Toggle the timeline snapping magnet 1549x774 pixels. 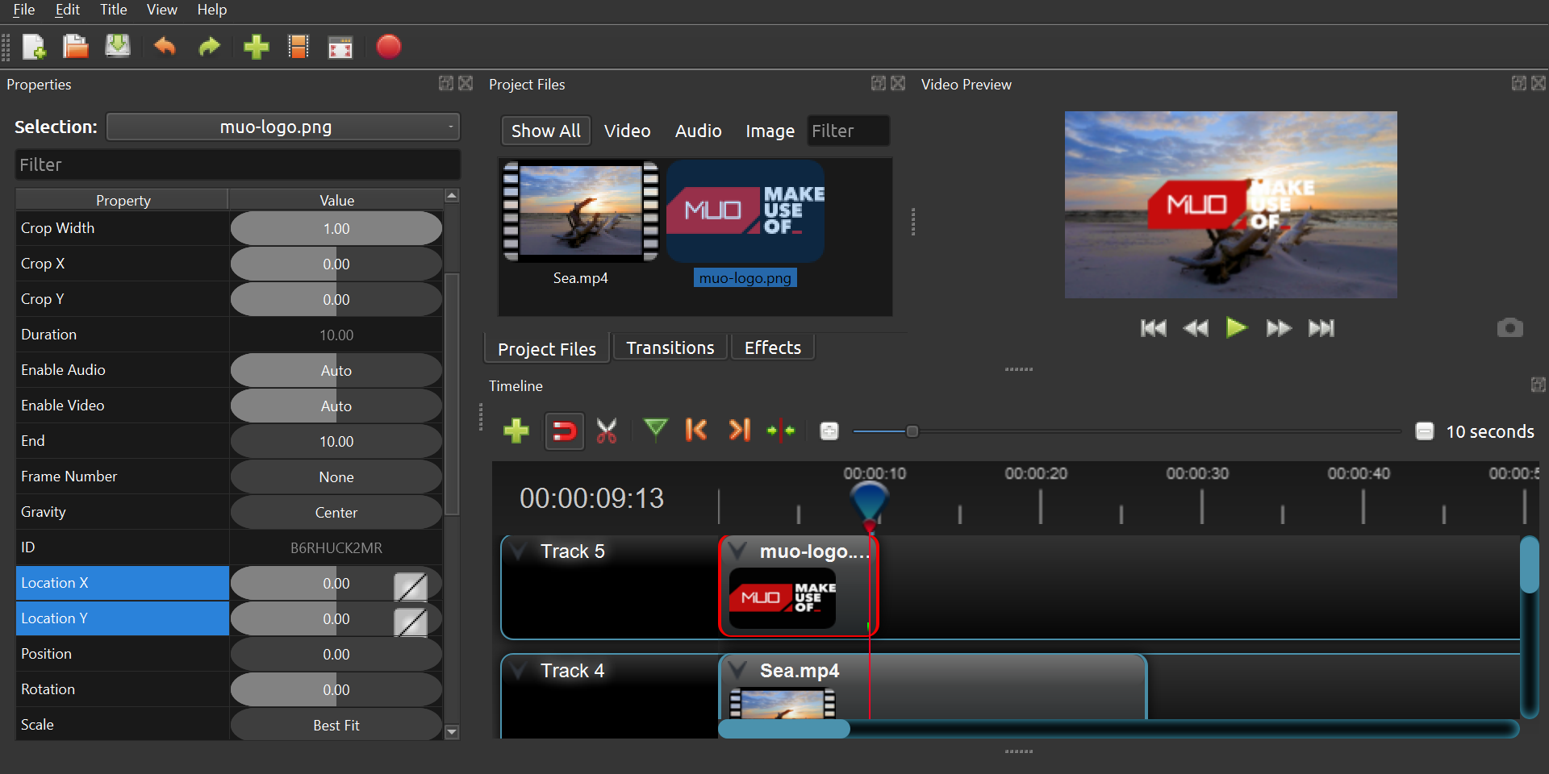(564, 431)
